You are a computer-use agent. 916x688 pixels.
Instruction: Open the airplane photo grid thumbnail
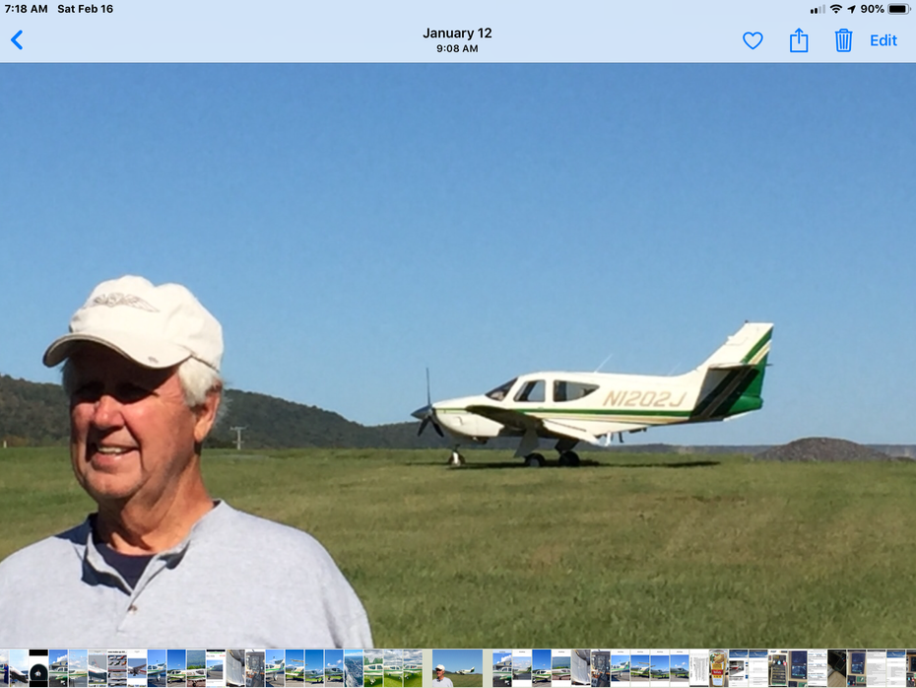117,667
